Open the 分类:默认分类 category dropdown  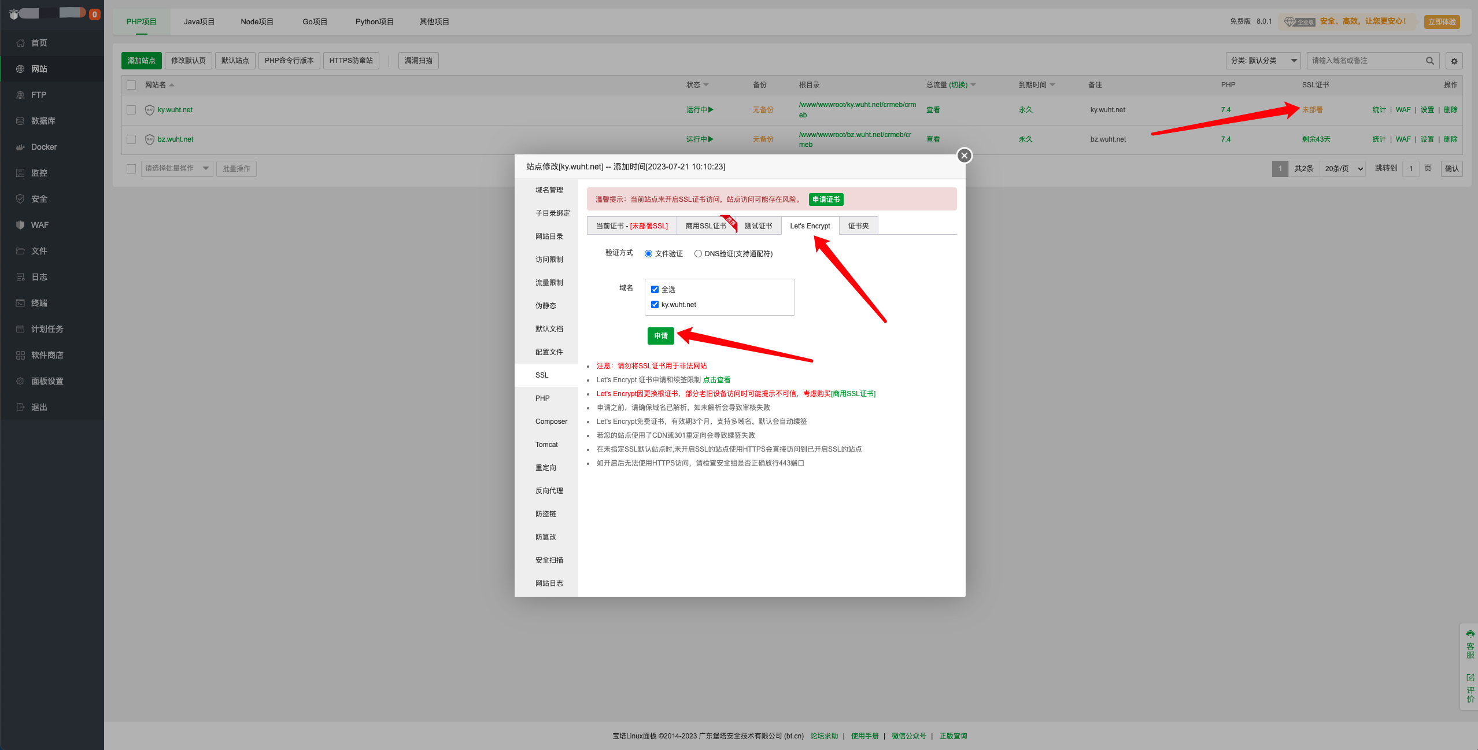point(1263,60)
